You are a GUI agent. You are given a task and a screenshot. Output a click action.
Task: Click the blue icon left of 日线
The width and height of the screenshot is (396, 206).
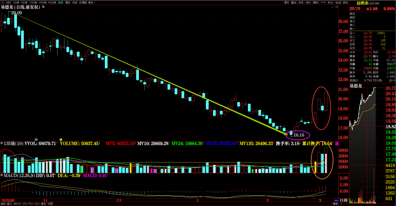336,201
